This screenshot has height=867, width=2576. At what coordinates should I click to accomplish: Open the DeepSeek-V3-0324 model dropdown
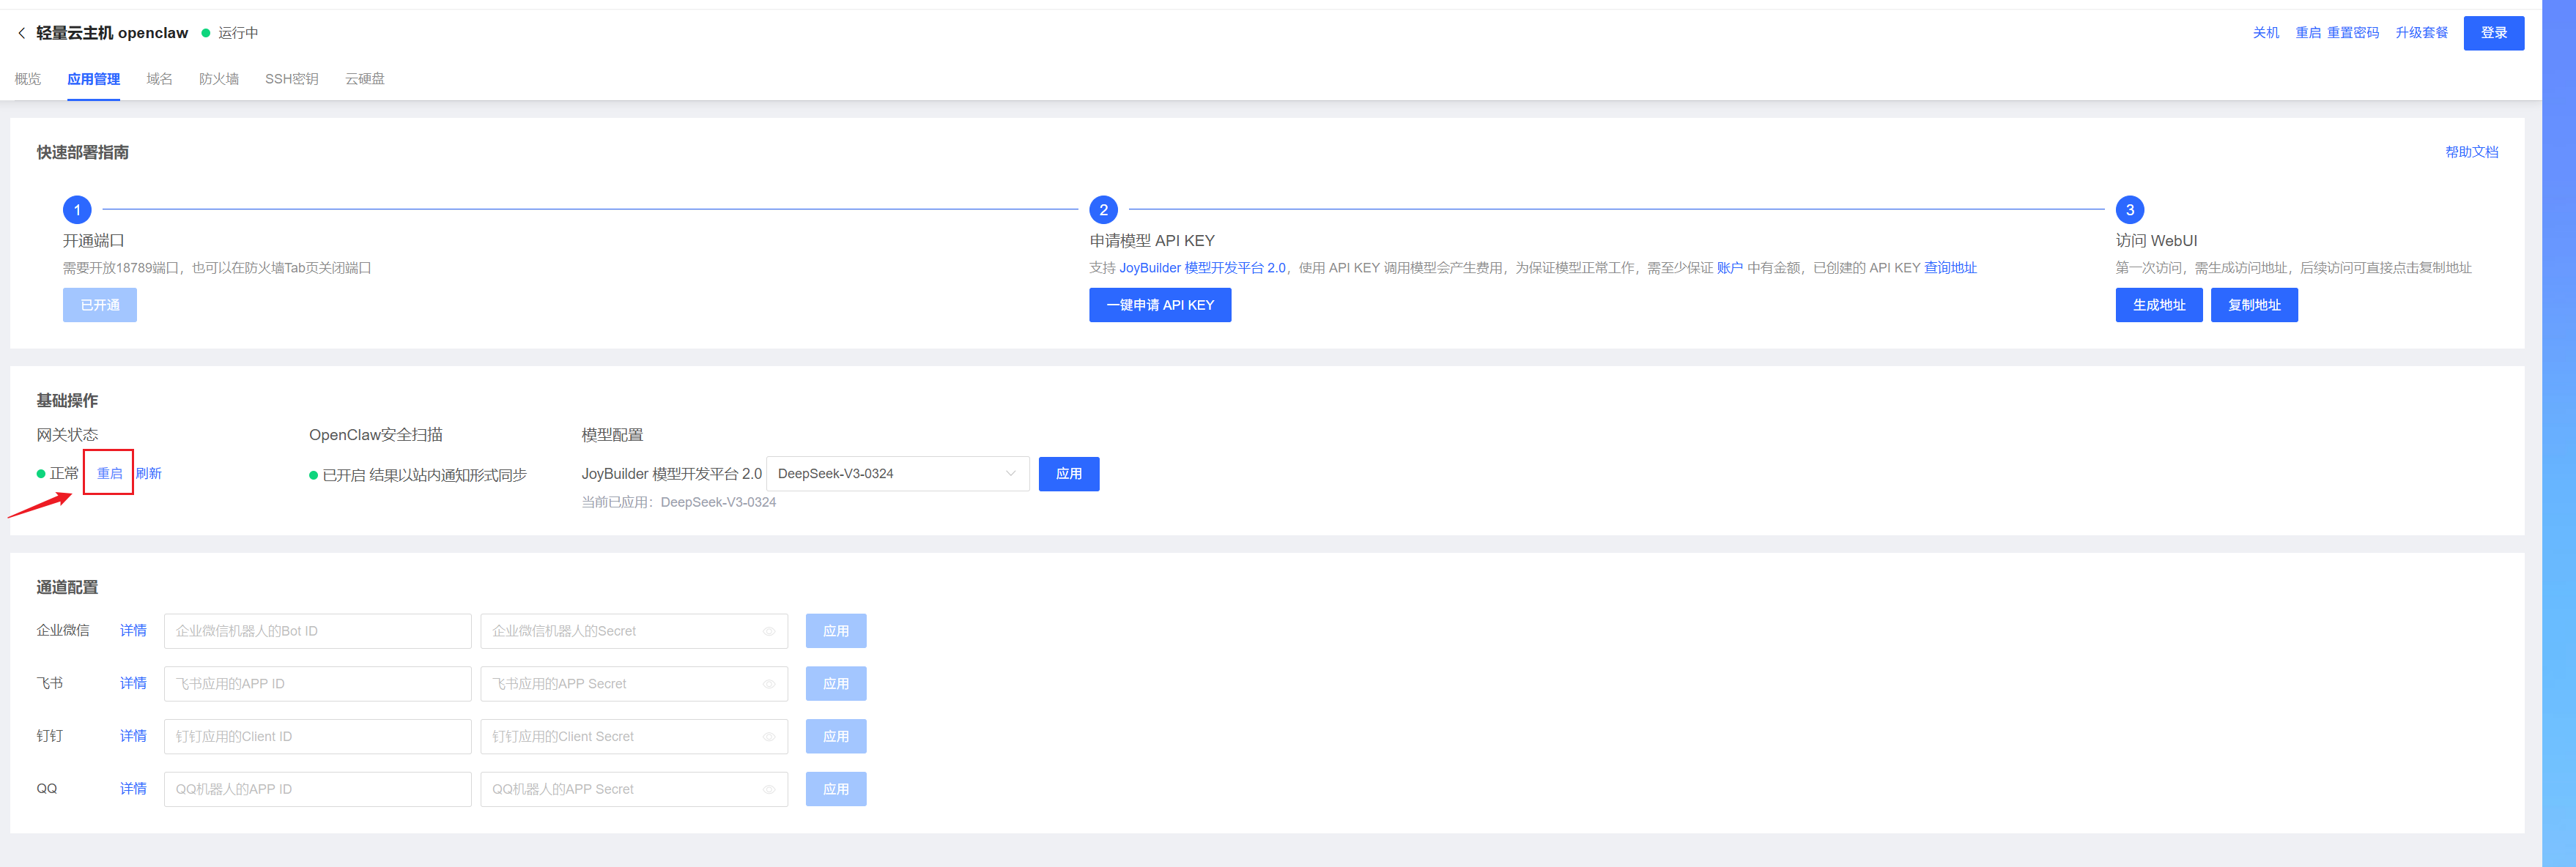click(x=897, y=474)
